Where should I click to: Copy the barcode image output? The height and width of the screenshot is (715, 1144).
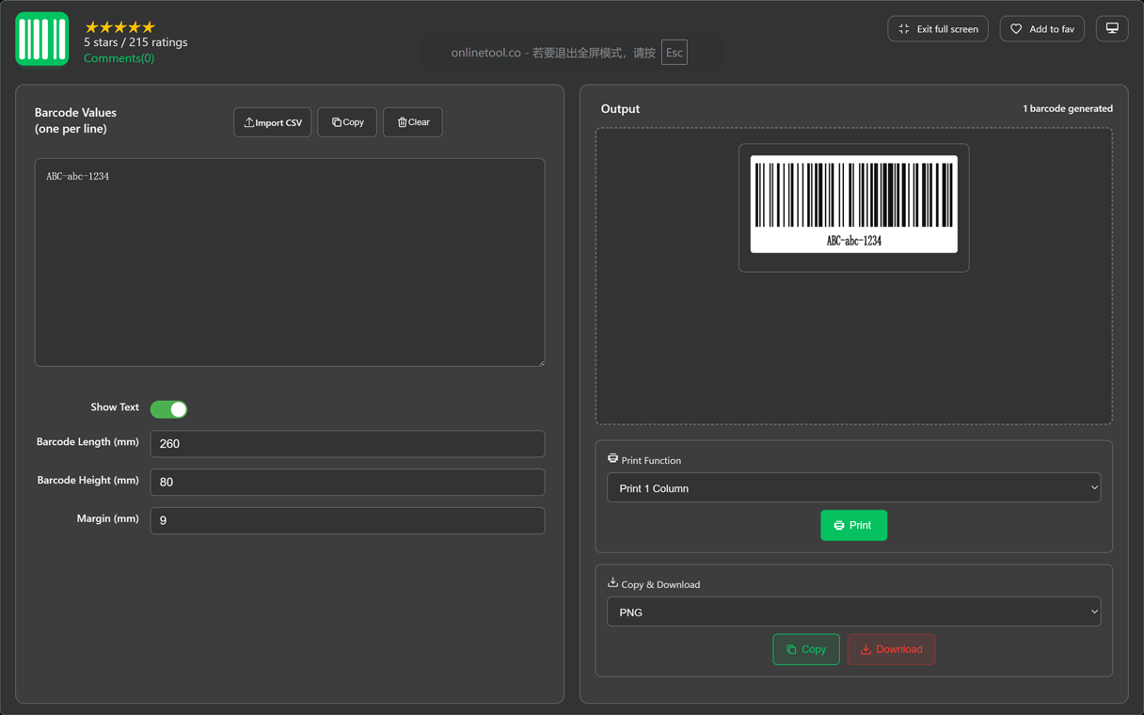[x=806, y=650]
